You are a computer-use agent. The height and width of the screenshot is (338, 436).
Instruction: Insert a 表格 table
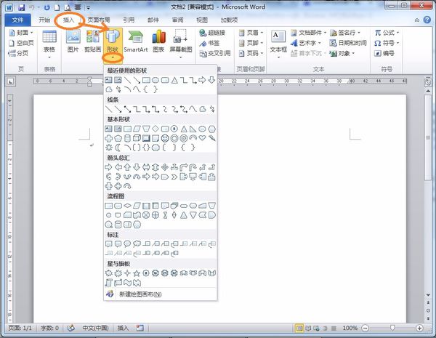pyautogui.click(x=49, y=44)
